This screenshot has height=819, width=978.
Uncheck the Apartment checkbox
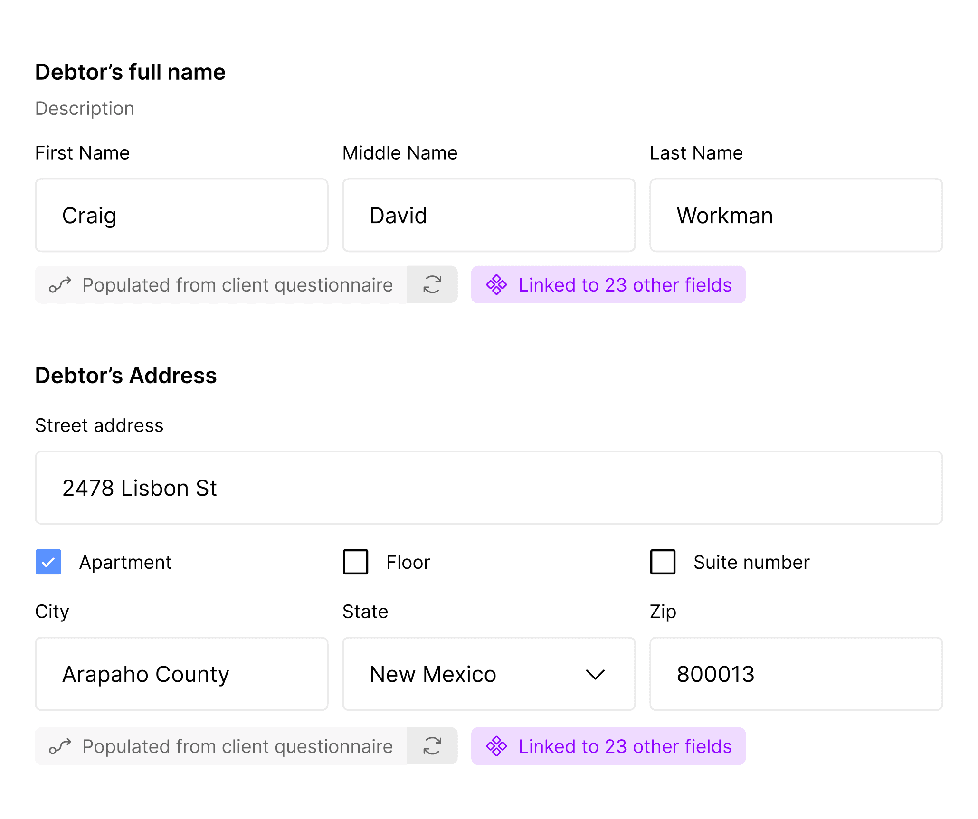click(x=48, y=562)
